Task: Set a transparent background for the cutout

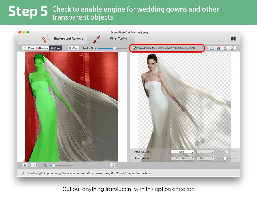Action: tap(212, 48)
